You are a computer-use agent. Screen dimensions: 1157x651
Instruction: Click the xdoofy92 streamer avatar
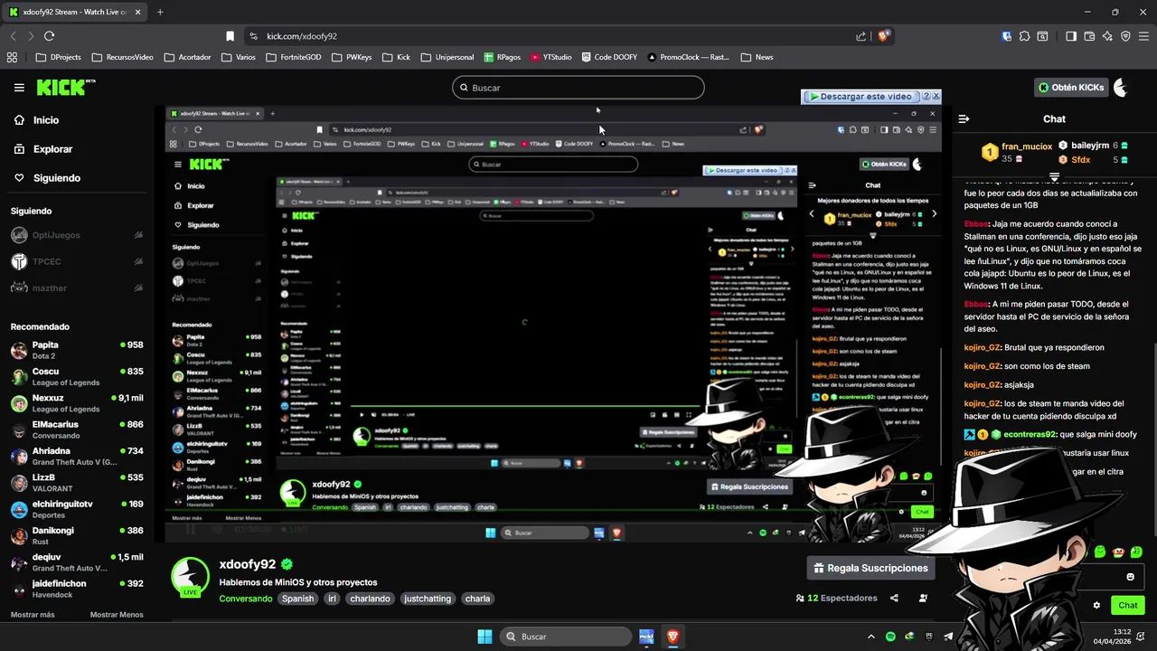click(191, 577)
